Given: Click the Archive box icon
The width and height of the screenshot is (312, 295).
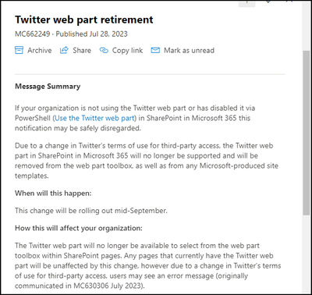Looking at the screenshot, I should coord(19,50).
